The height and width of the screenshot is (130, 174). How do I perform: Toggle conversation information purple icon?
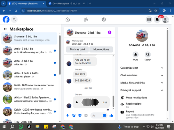[x=110, y=32]
